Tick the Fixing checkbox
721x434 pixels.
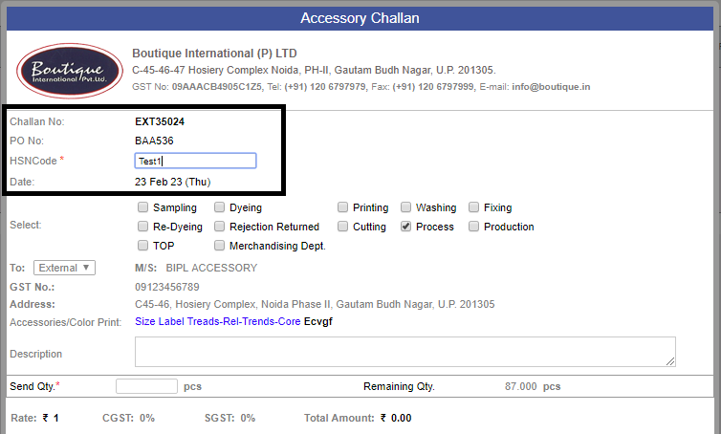[473, 207]
